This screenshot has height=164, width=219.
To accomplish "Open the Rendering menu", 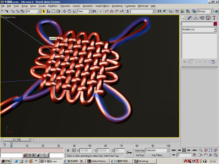I will point(117,6).
